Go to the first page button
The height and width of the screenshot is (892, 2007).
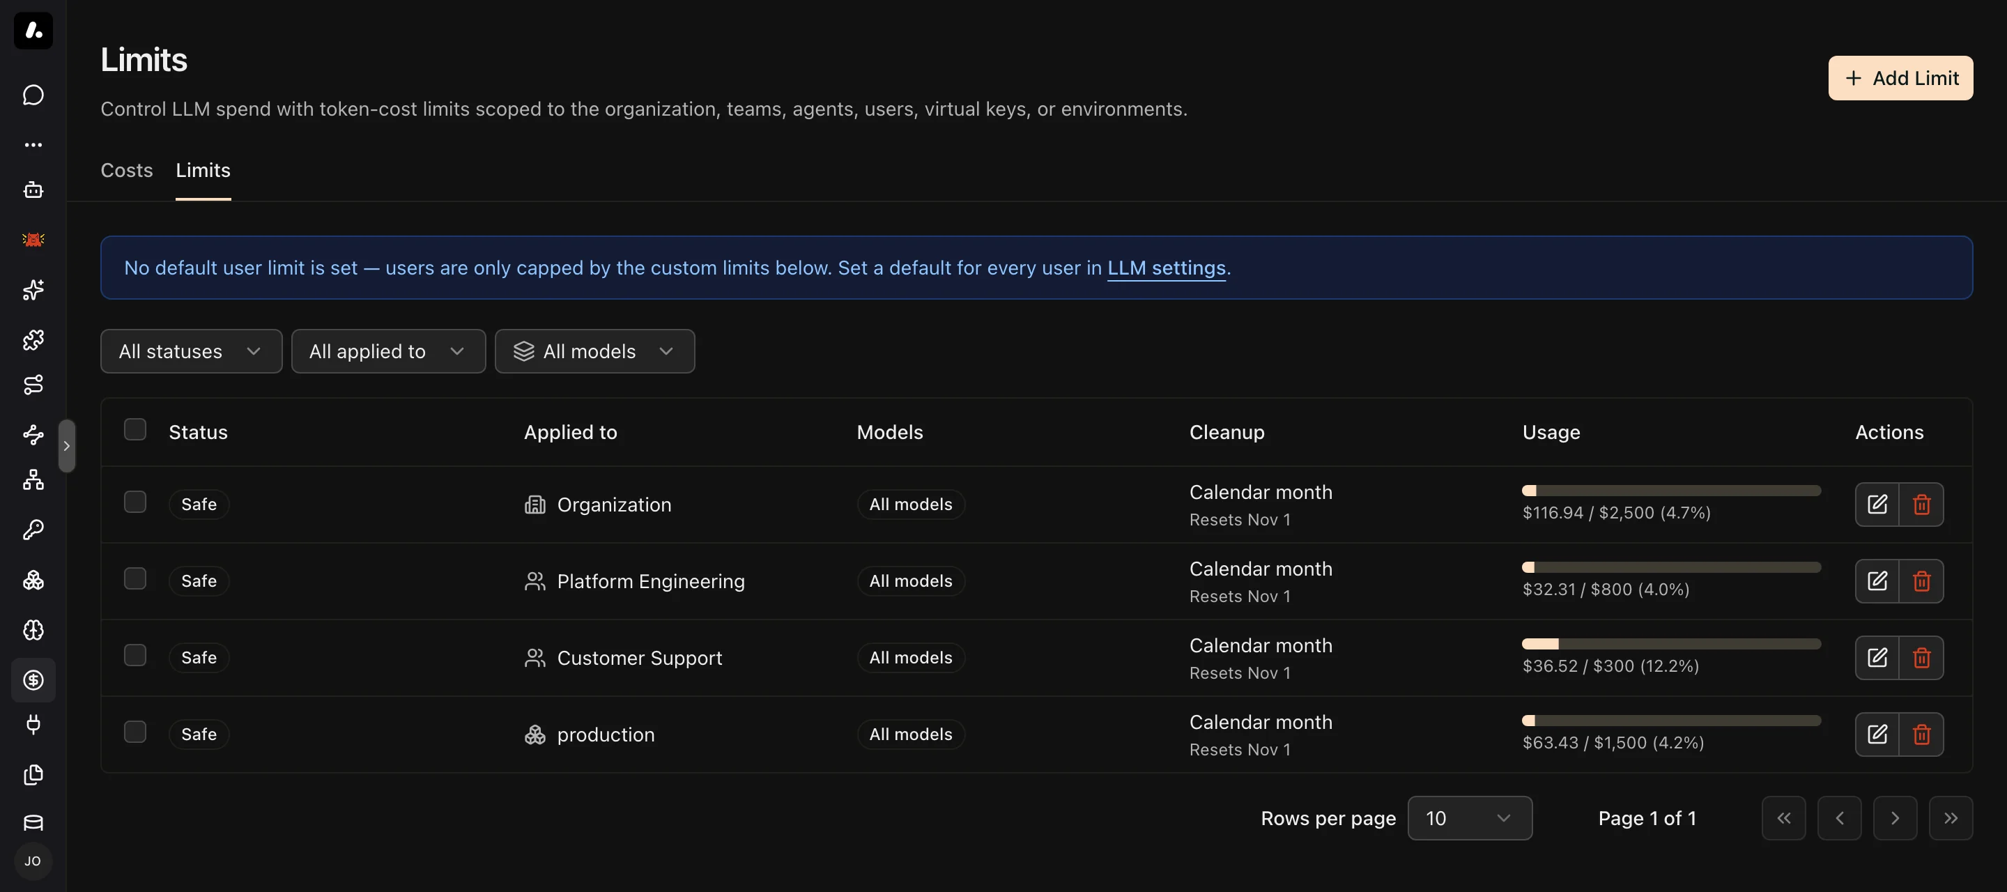(x=1783, y=818)
